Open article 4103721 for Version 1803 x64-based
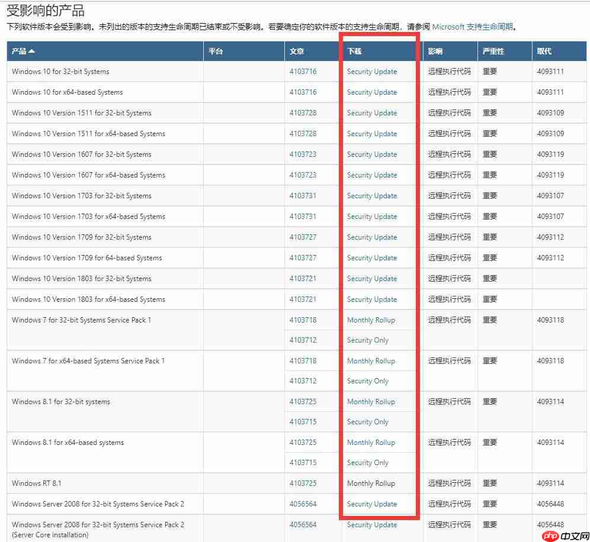 [303, 299]
